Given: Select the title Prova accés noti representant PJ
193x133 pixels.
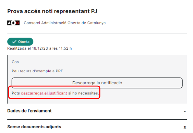Looking at the screenshot, I should pyautogui.click(x=52, y=11).
